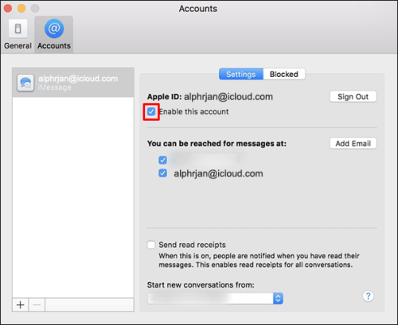
Task: Enable Send read receipts
Action: click(151, 245)
